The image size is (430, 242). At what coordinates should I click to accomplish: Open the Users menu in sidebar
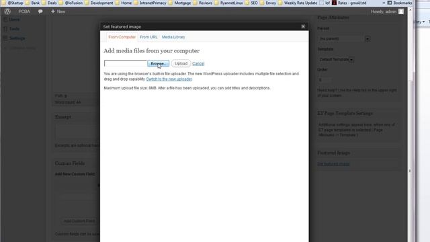[x=14, y=19]
